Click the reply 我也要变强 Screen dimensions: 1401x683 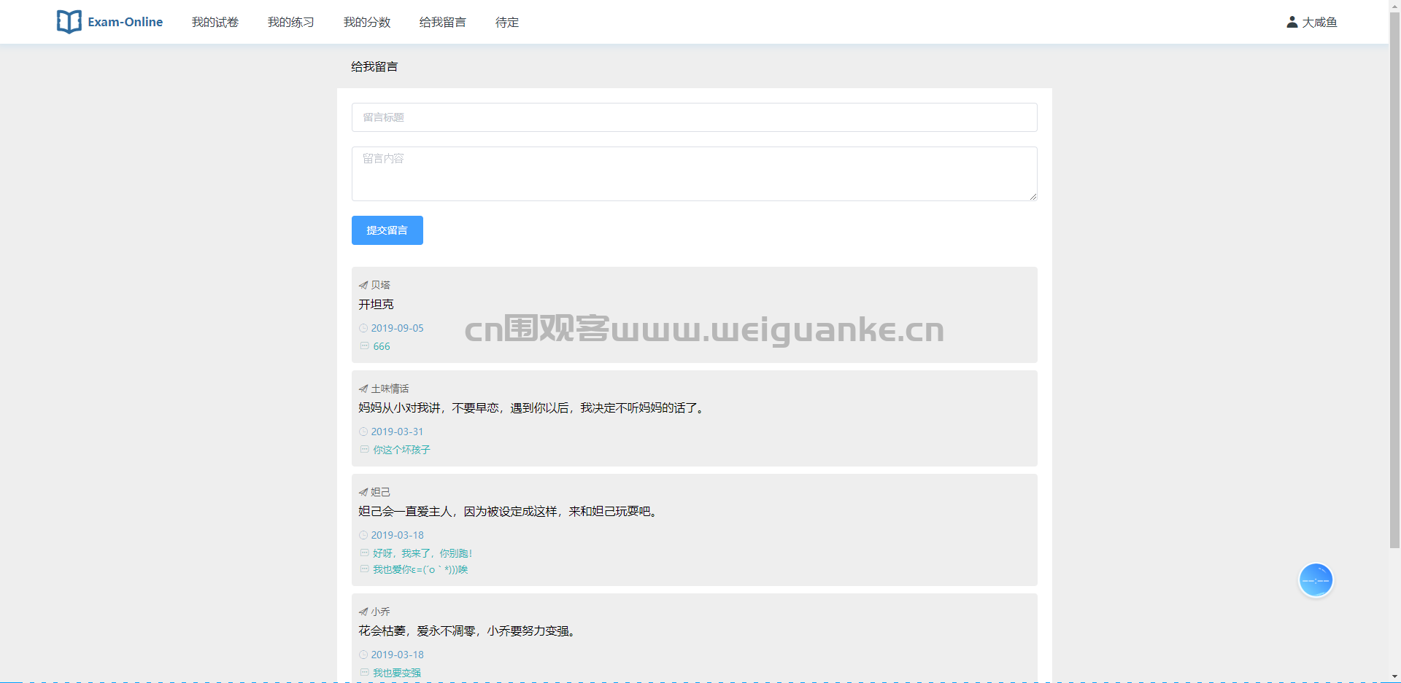coord(397,673)
